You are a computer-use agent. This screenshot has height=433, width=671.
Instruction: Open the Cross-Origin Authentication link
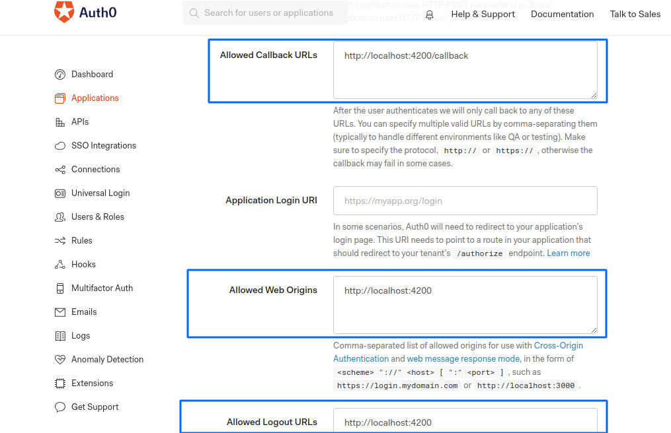coord(558,346)
